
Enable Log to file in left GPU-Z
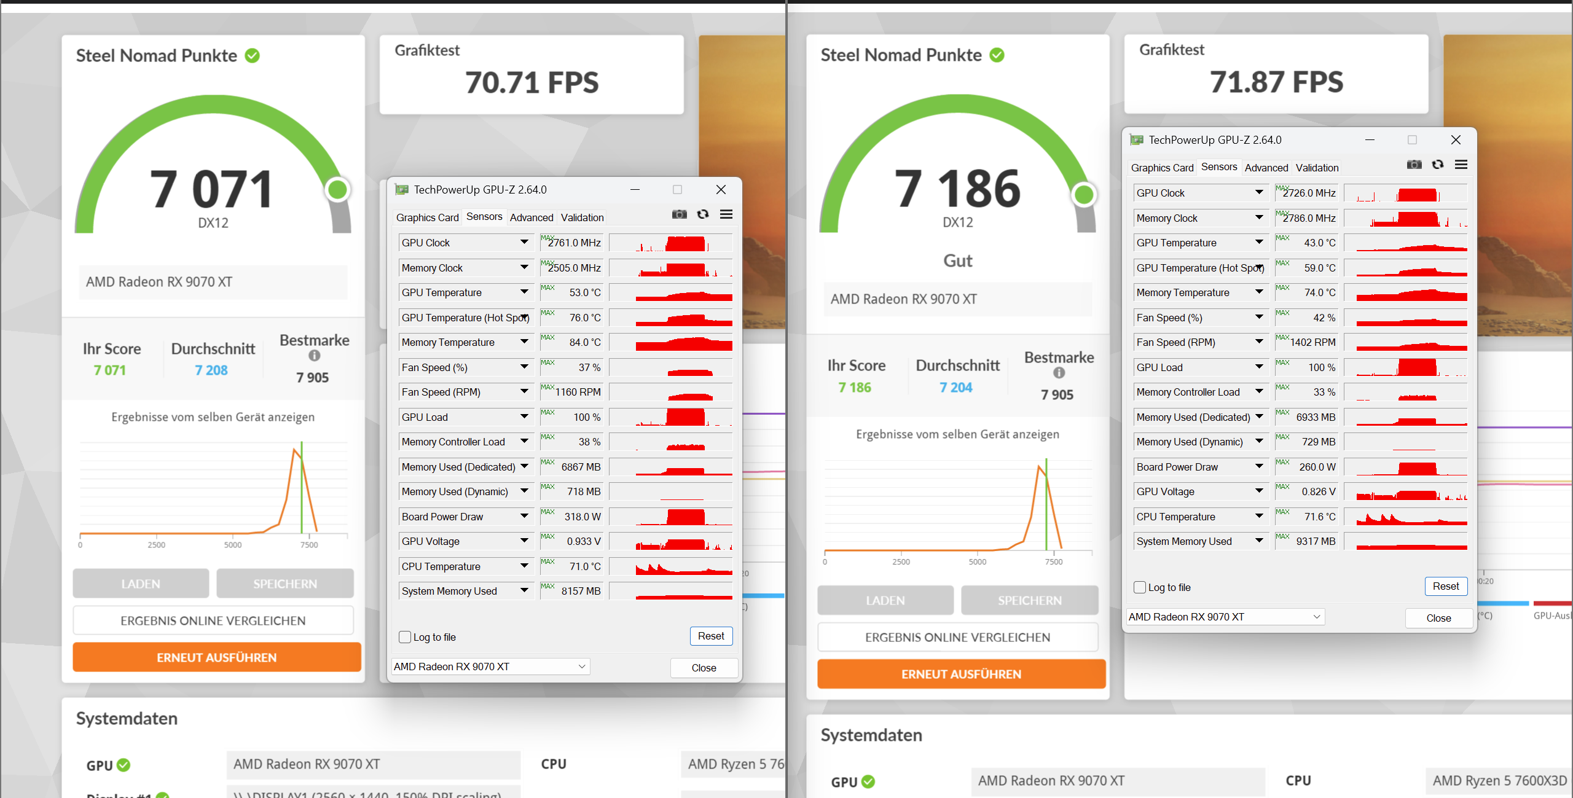click(405, 637)
